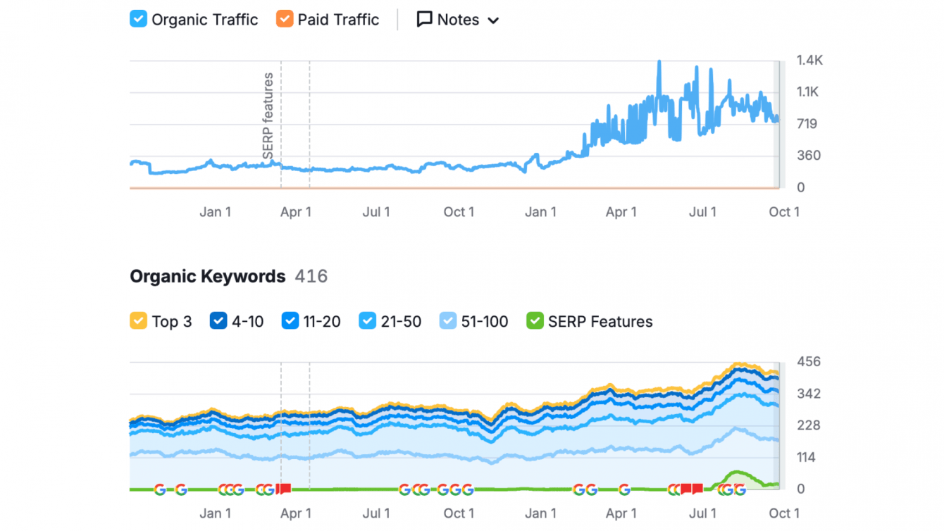Hide the 21-50 positions series
Screen dimensions: 944x531
pos(368,321)
